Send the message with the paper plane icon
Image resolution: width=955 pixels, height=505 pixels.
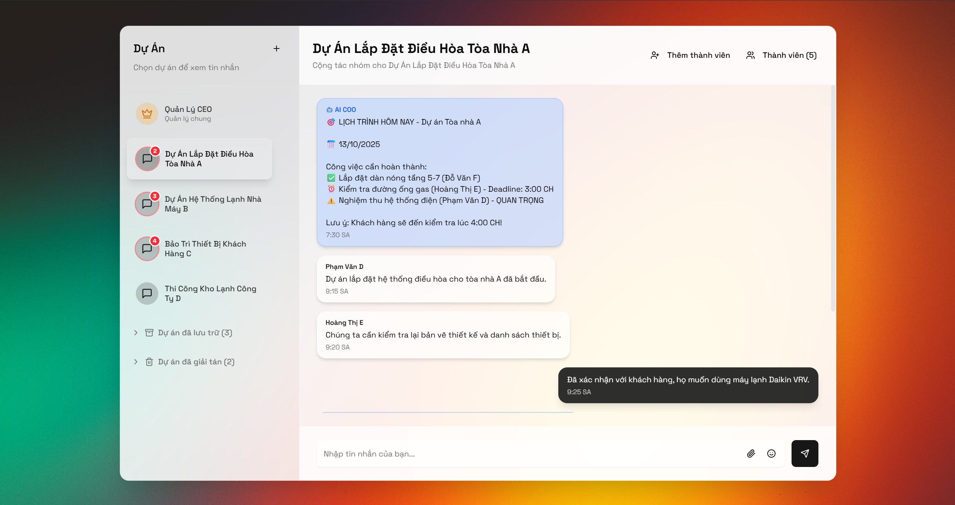(x=805, y=454)
